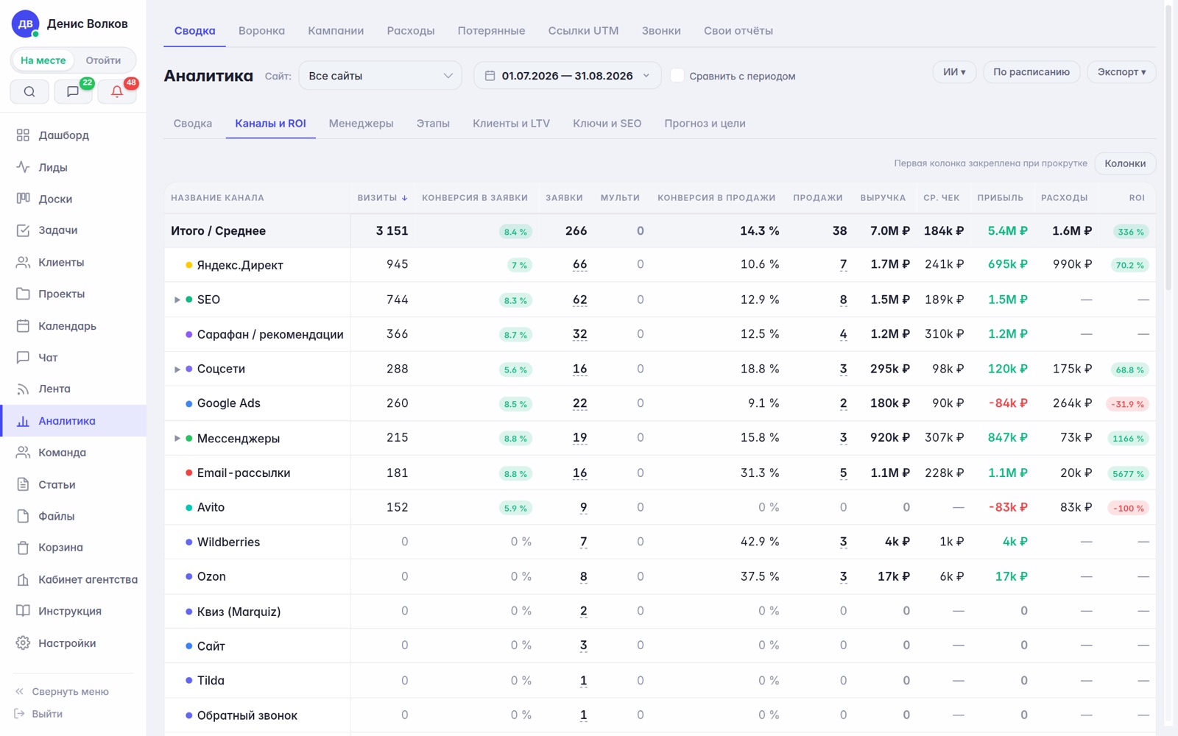Screen dimensions: 1178x736
Task: Open the date range 01.07.2026 — 31.08.2026 picker
Action: click(568, 76)
